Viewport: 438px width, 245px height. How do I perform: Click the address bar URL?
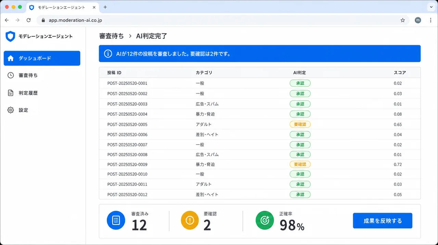click(75, 20)
